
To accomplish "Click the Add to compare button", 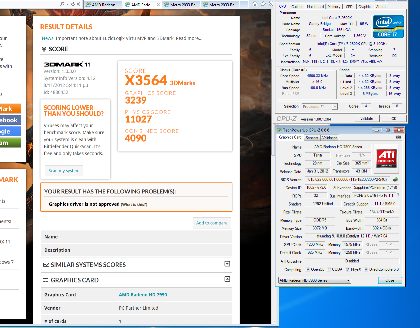I will point(212,223).
